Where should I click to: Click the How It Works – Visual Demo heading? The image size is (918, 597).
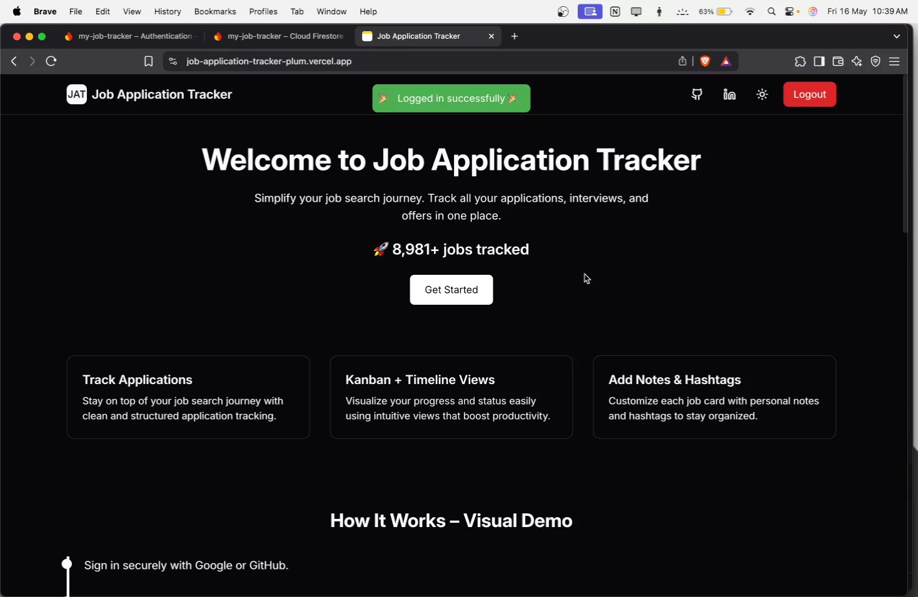pos(451,521)
